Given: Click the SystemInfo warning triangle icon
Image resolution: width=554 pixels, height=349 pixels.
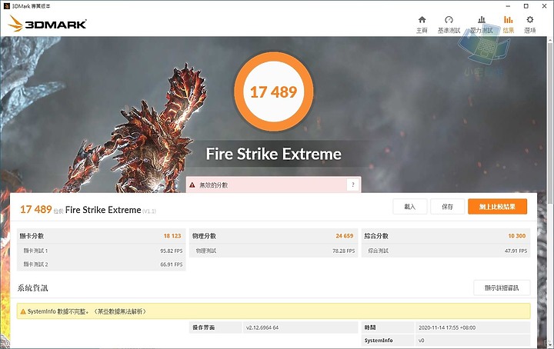Looking at the screenshot, I should [23, 311].
